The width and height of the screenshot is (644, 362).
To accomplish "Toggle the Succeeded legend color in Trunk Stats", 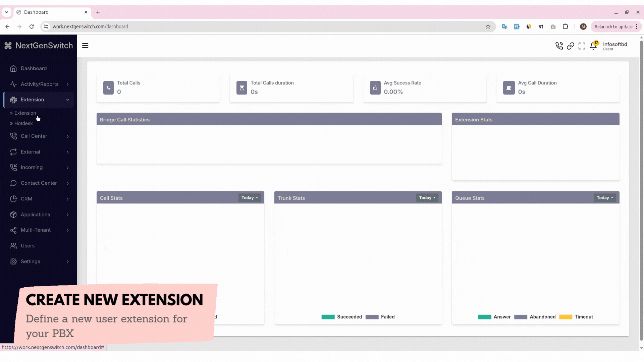I will (328, 317).
